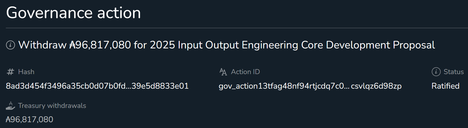468x128 pixels.
Task: Click the Action ID letters icon
Action: pos(223,72)
